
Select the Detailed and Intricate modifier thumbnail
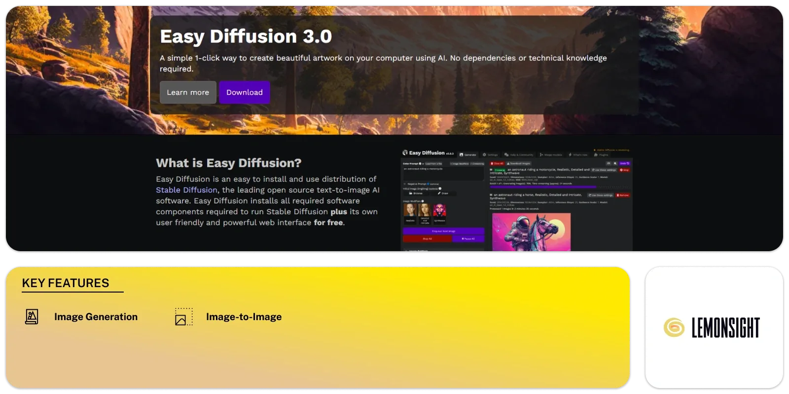[425, 213]
